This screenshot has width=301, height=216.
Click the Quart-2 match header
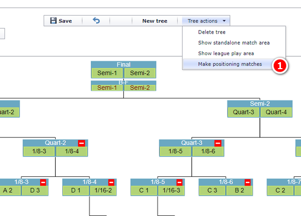point(55,143)
